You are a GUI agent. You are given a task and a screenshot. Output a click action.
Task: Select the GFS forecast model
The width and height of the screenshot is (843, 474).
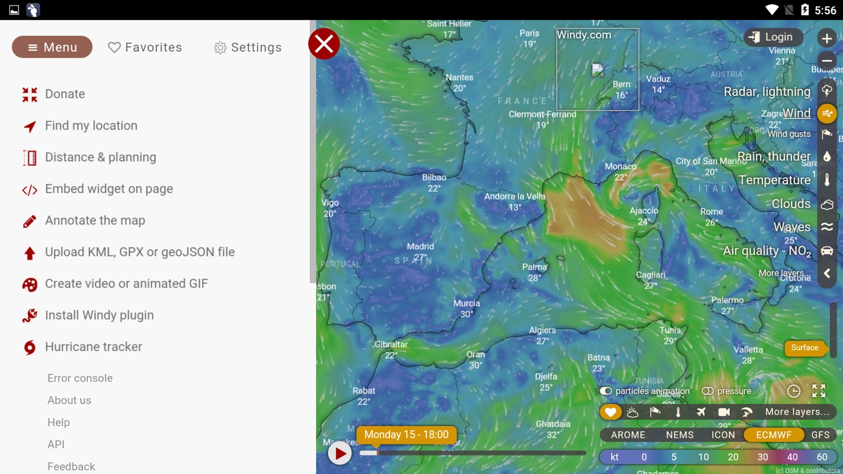[820, 435]
